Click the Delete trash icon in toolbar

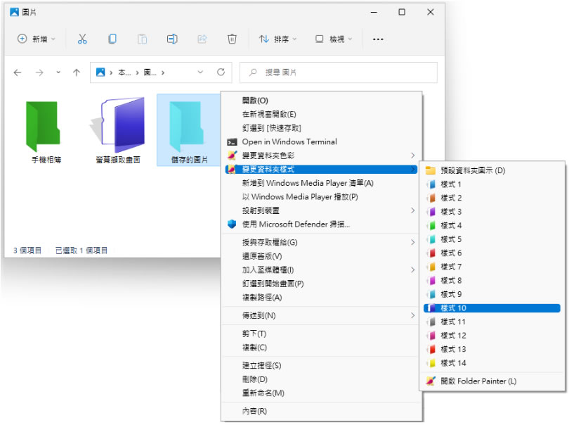click(x=232, y=39)
